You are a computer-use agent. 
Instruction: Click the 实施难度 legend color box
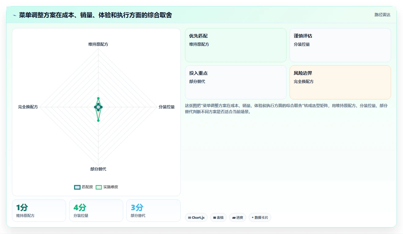click(x=99, y=187)
